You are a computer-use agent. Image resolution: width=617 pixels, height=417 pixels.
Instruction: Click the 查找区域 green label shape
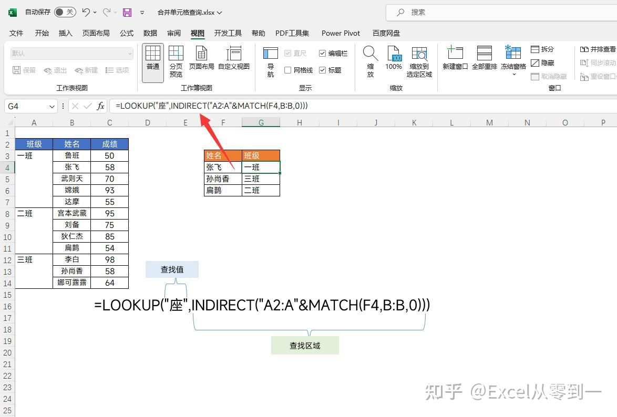pyautogui.click(x=305, y=346)
